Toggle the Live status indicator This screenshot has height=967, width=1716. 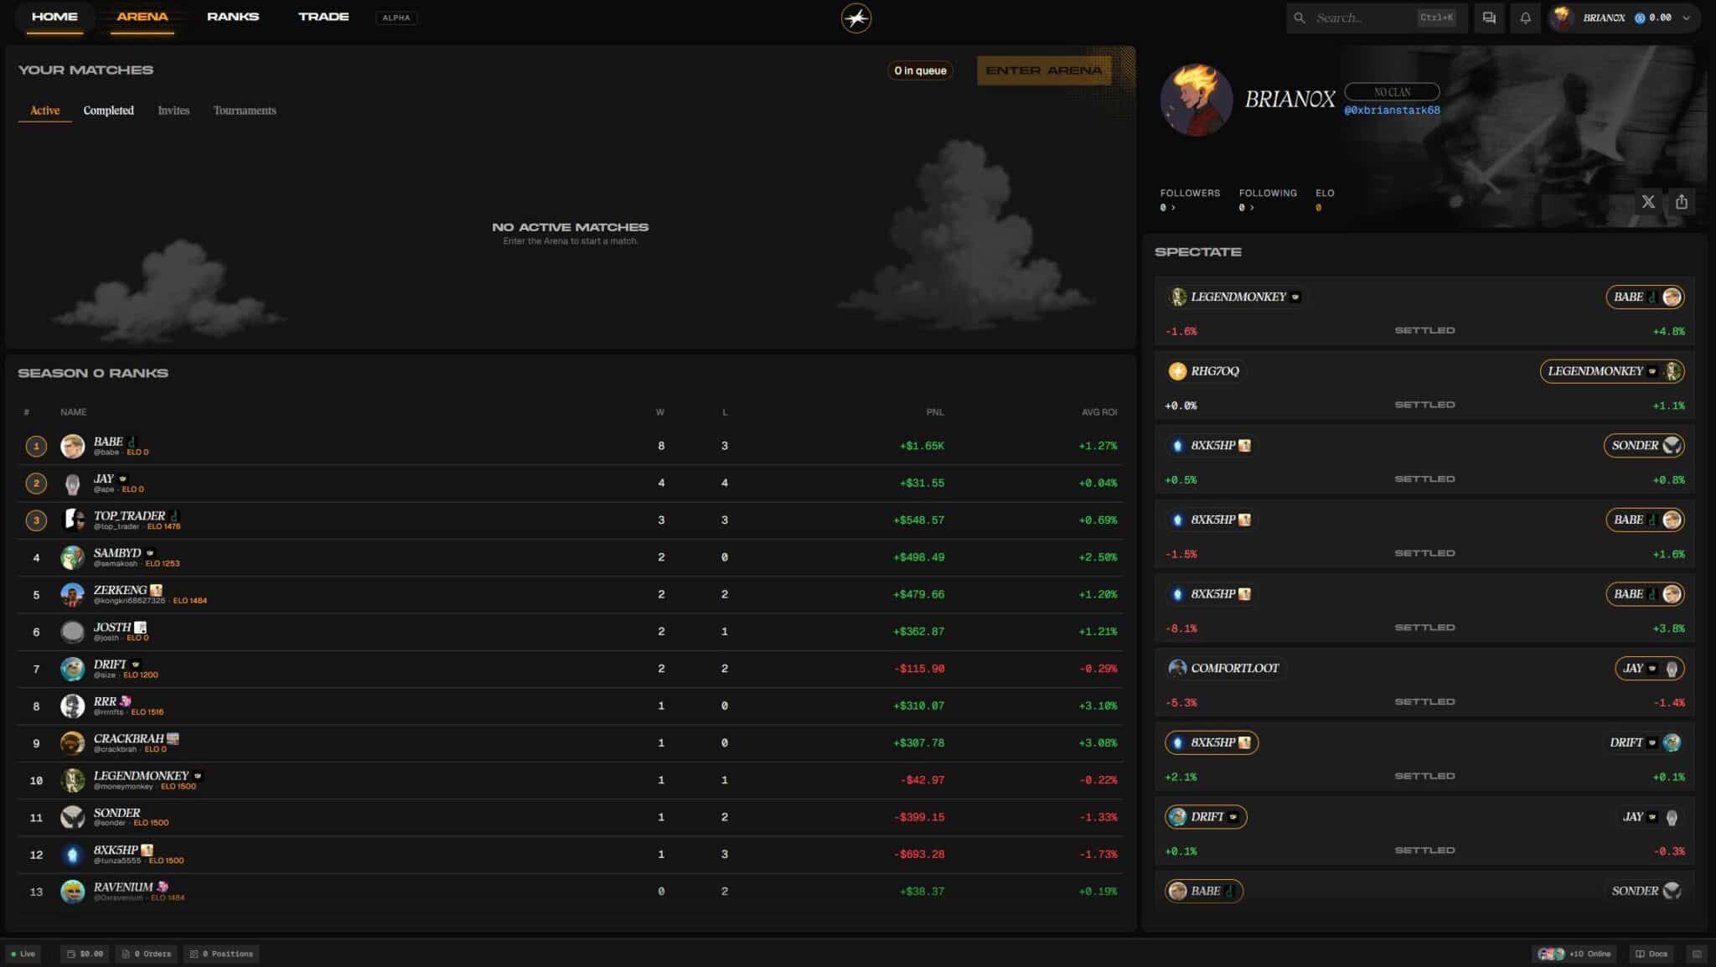pos(23,954)
